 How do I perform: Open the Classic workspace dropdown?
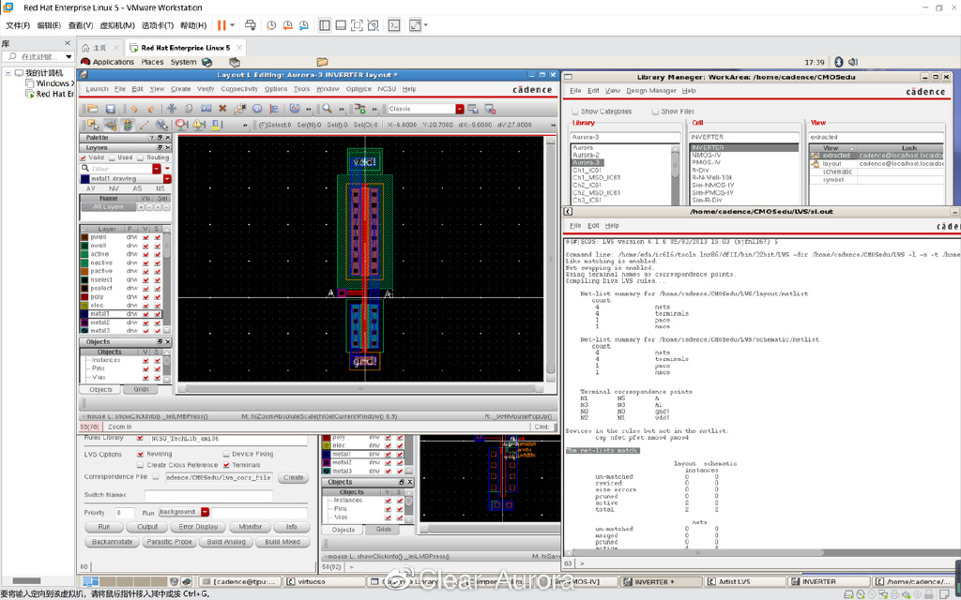click(459, 109)
